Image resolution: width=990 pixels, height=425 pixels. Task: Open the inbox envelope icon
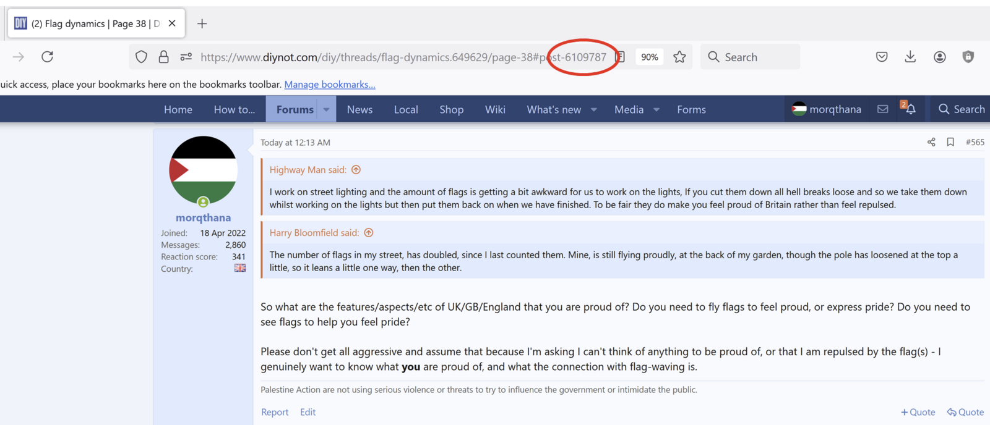click(883, 109)
